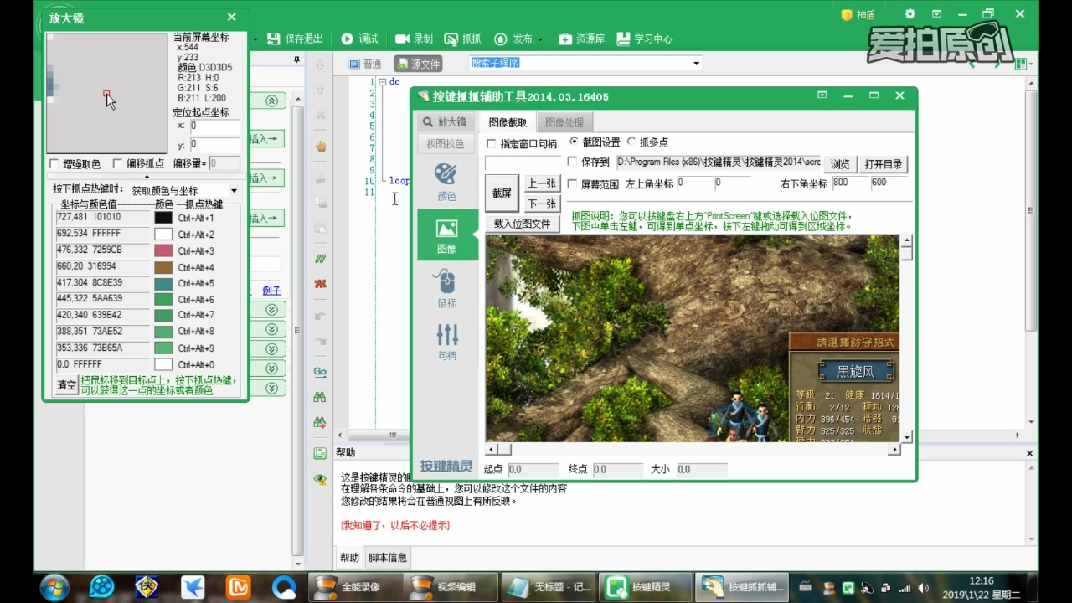Enable 屏幕范围 checkbox
Viewport: 1072px width, 603px height.
(573, 184)
